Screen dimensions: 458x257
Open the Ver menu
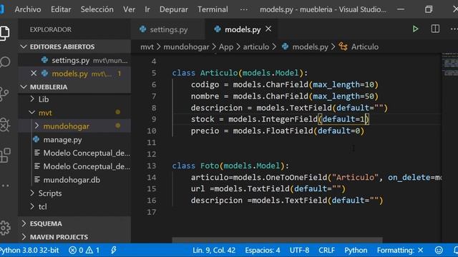pyautogui.click(x=129, y=9)
